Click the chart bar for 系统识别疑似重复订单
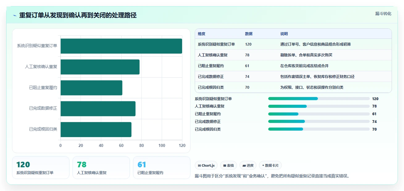Image resolution: width=404 pixels, height=191 pixels. 121,46
